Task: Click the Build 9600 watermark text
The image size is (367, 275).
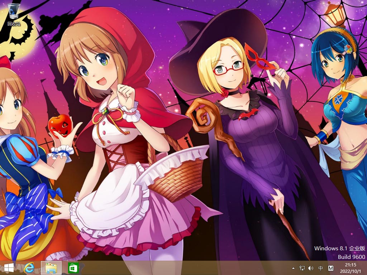Action: pos(351,257)
